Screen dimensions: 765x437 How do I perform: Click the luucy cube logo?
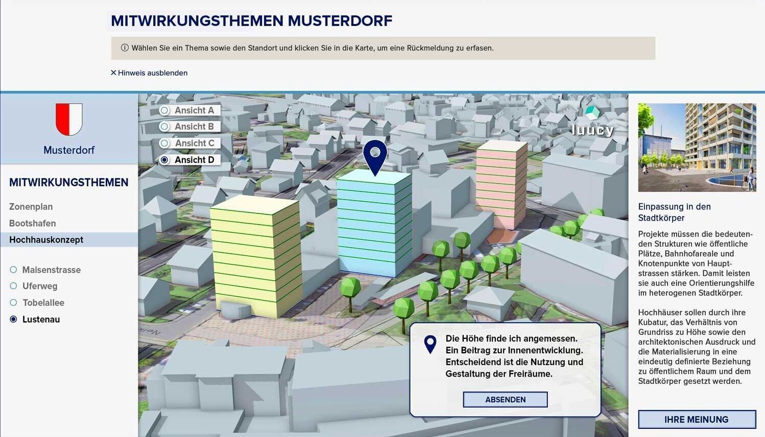tap(592, 112)
